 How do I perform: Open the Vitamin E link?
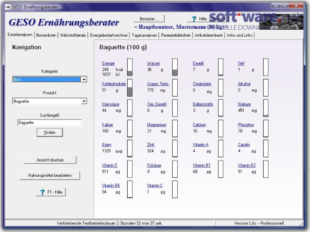tap(110, 165)
